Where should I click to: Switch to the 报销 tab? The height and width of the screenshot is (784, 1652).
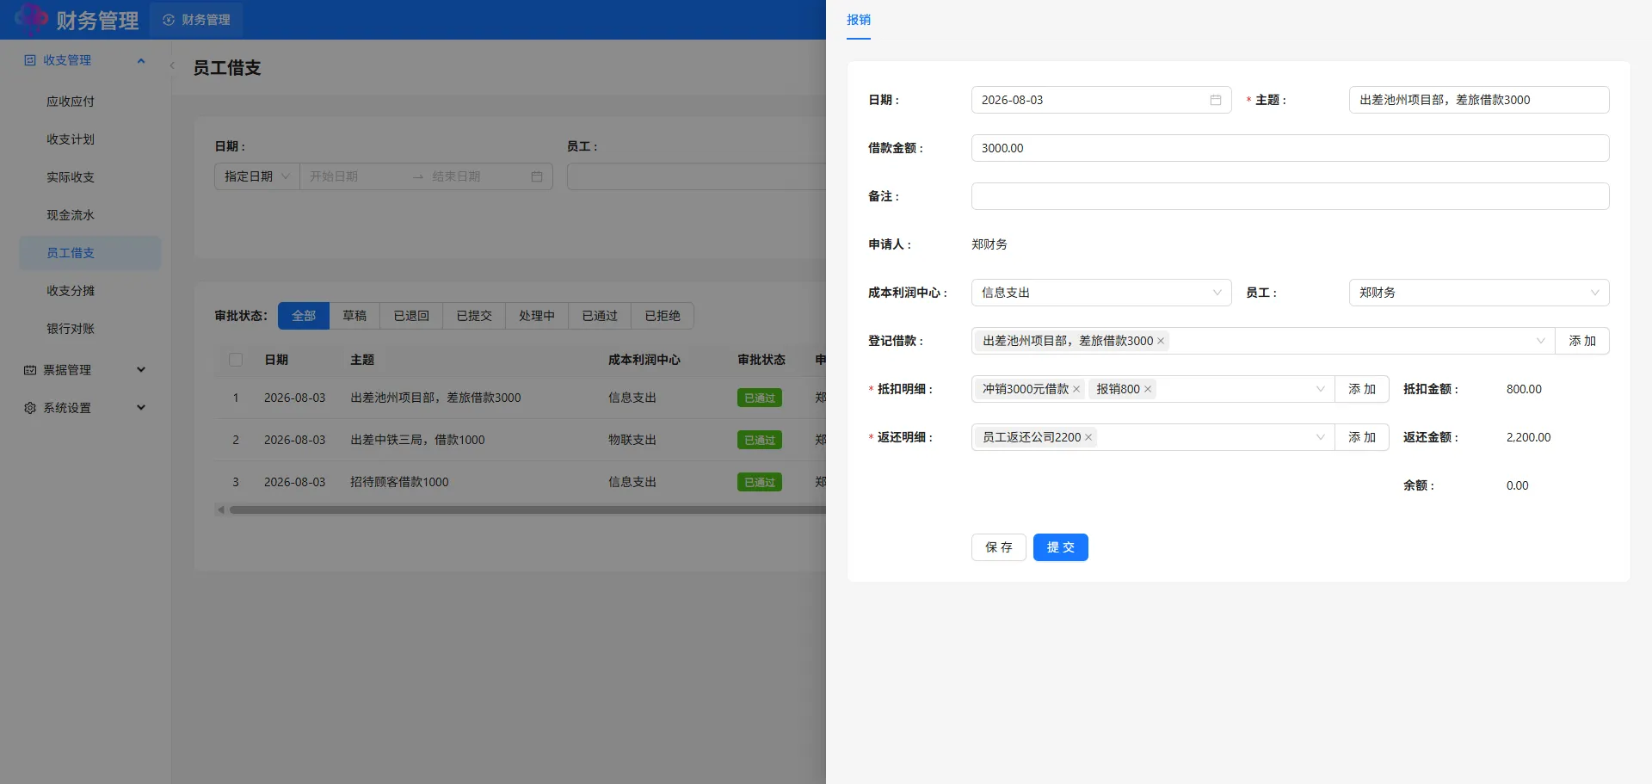point(859,20)
